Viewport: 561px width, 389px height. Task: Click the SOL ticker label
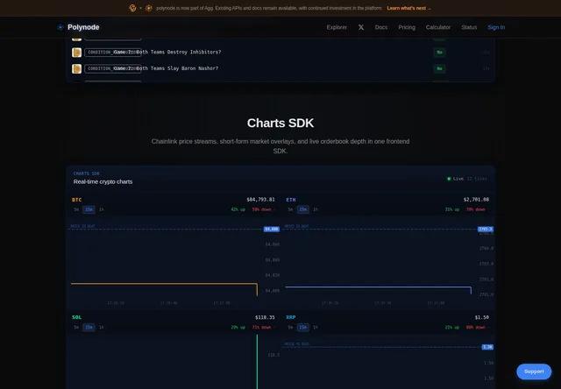click(x=77, y=317)
